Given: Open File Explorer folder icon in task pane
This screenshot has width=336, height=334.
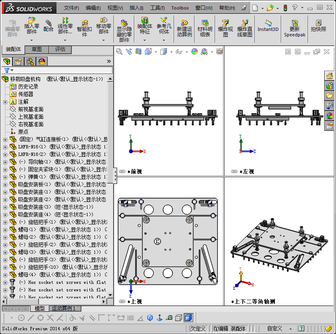Looking at the screenshot, I should point(329,95).
